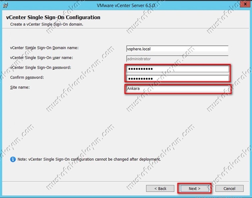Click the Single Sign-On Domain name field

pos(177,49)
